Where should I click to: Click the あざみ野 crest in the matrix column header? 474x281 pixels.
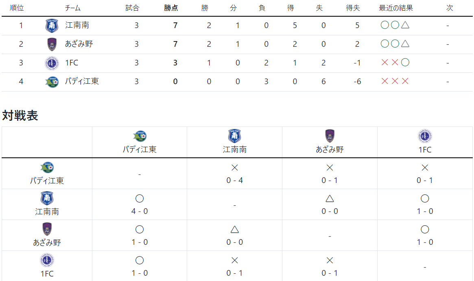coord(330,136)
